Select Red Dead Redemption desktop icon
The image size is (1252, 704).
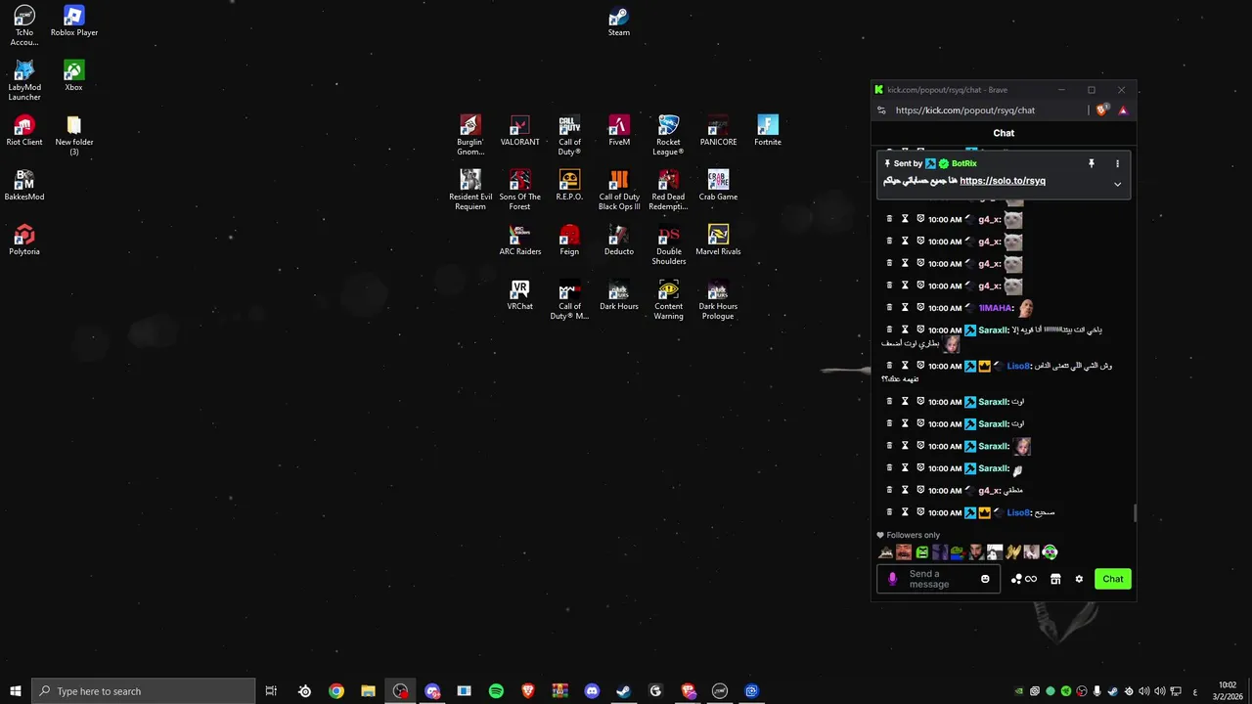[668, 191]
